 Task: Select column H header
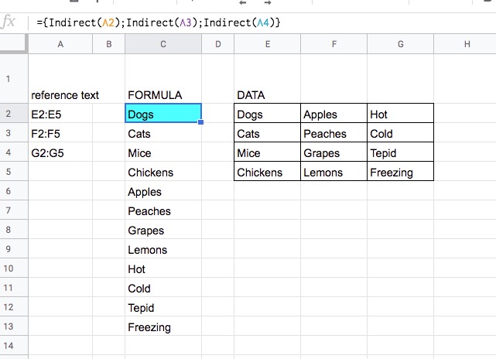(465, 44)
